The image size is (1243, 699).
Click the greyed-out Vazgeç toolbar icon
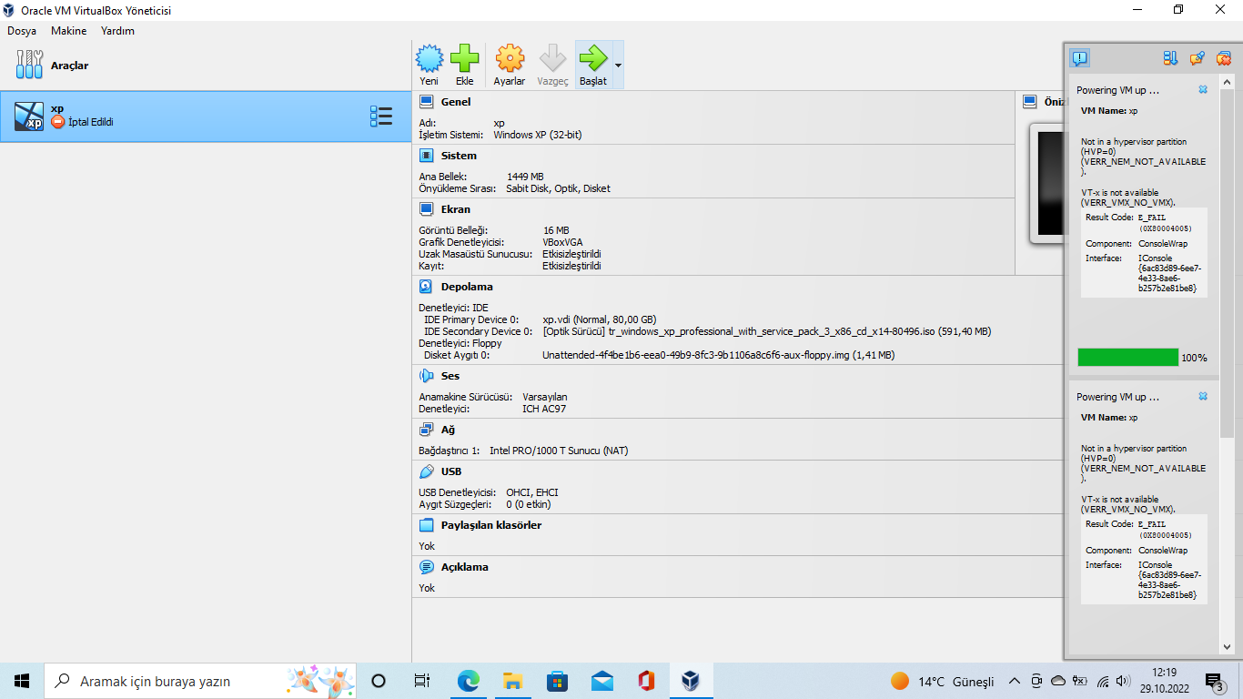click(x=552, y=59)
